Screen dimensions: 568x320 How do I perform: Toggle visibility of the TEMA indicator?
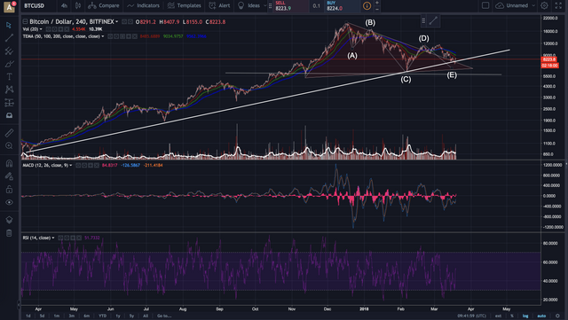coord(110,36)
